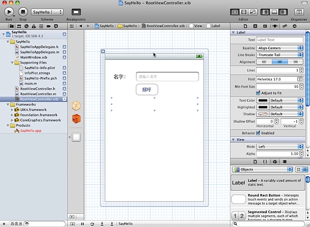Collapse the Supporting Files folder
This screenshot has width=310, height=227.
point(12,63)
